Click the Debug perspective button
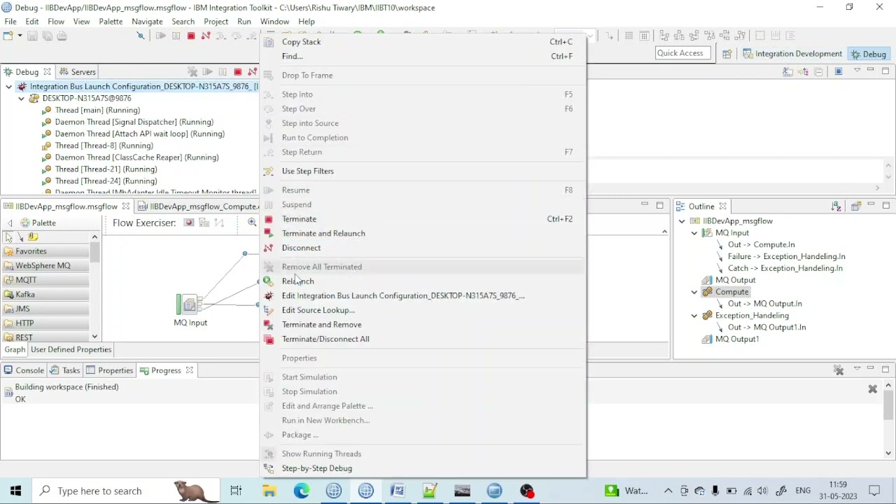Image resolution: width=896 pixels, height=504 pixels. 868,54
